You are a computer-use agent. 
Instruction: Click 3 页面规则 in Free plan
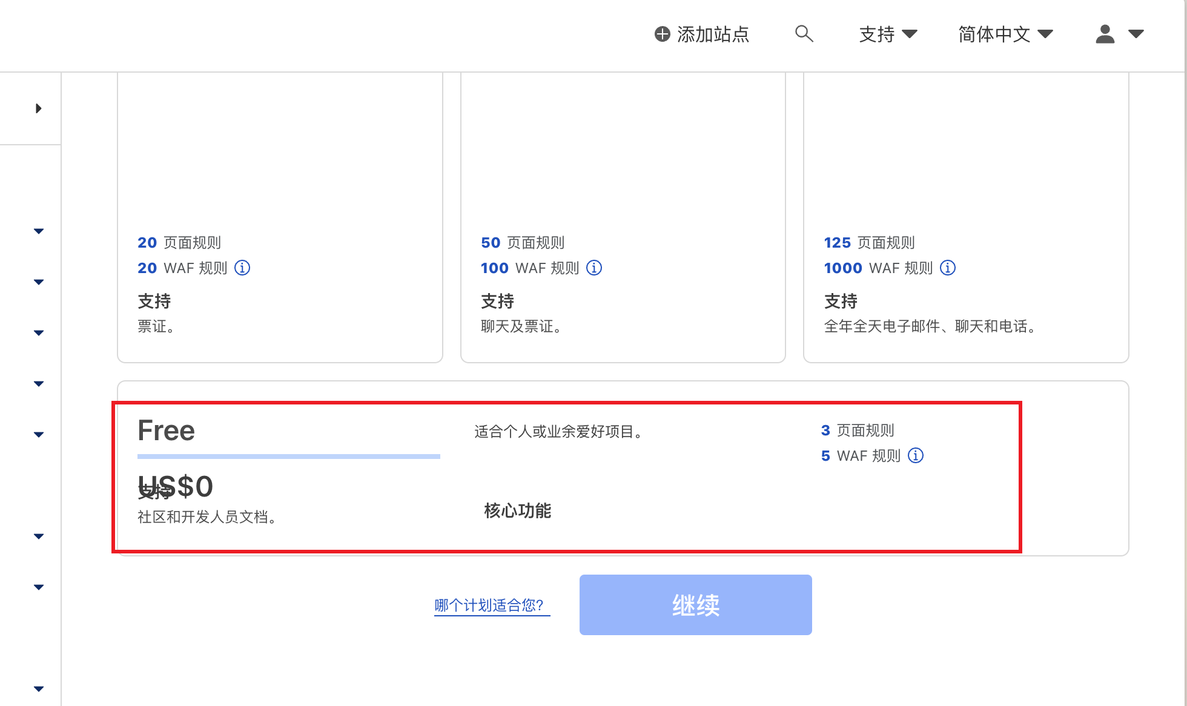pos(858,431)
